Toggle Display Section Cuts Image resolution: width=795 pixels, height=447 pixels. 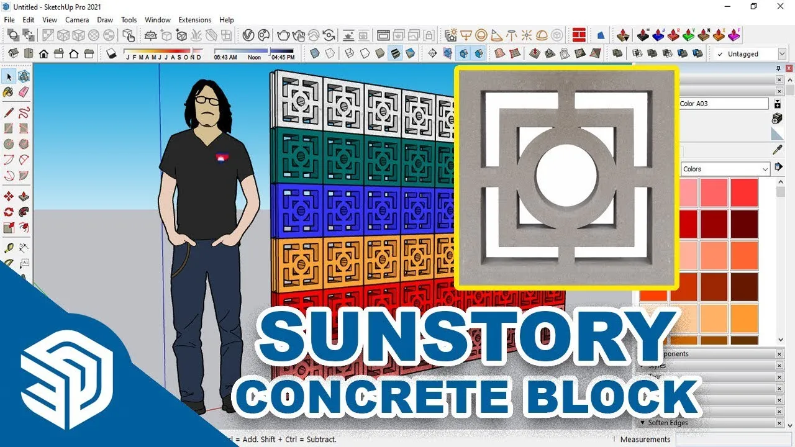(463, 53)
